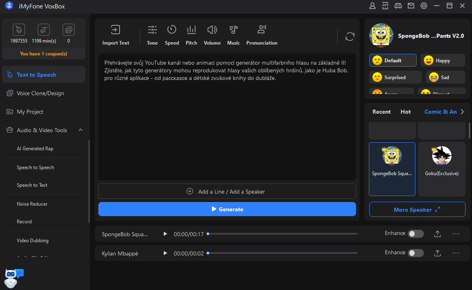The height and width of the screenshot is (290, 472).
Task: Open Voice Clone/Design from sidebar
Action: click(40, 93)
